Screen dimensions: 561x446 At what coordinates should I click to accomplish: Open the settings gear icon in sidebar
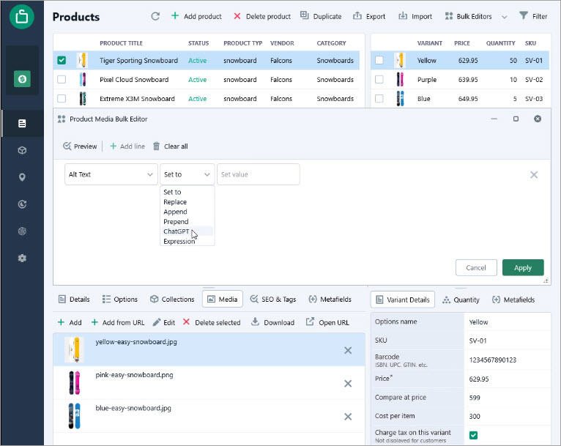(x=22, y=258)
